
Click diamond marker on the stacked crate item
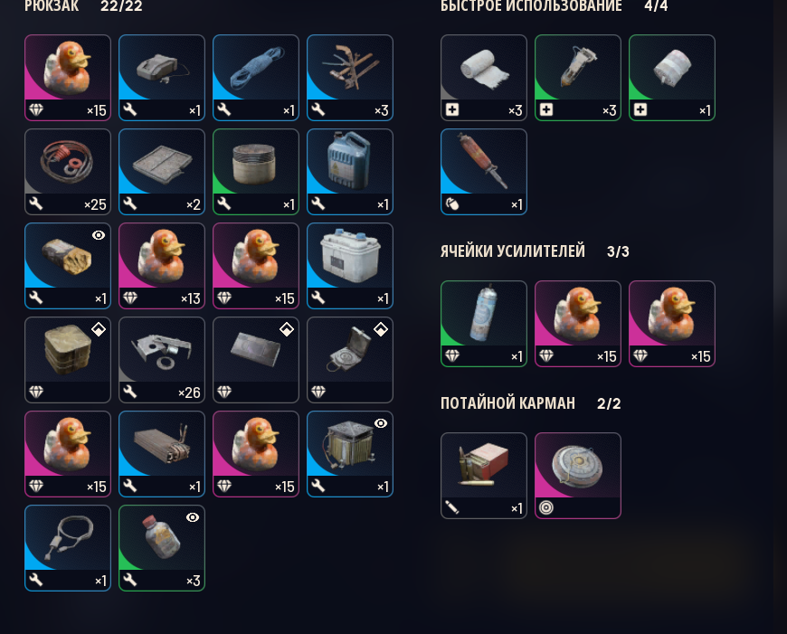coord(99,329)
